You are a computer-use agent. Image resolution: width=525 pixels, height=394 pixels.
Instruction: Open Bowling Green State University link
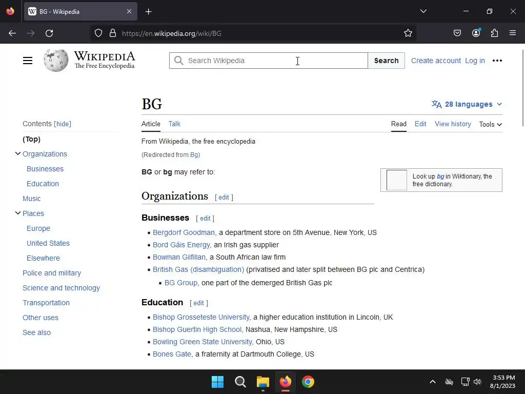click(203, 342)
